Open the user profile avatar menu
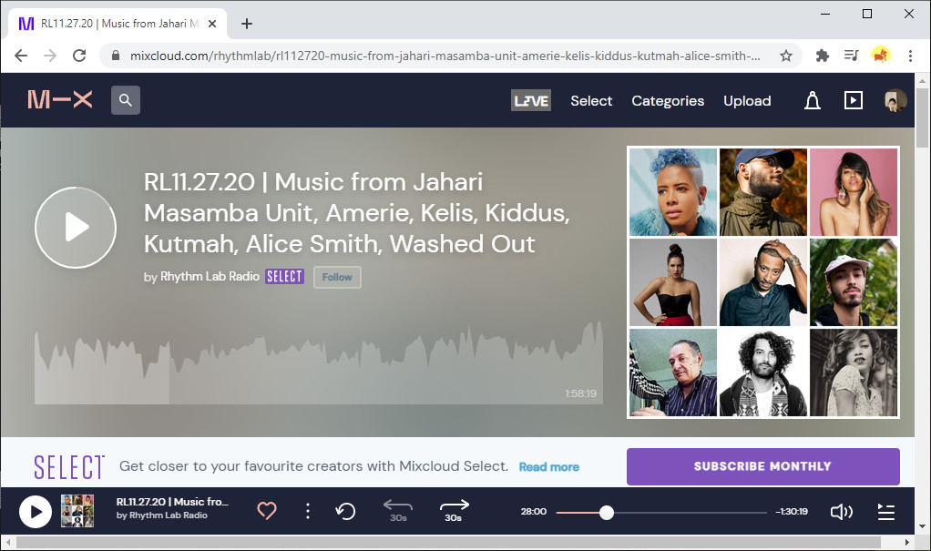The width and height of the screenshot is (931, 551). [895, 100]
